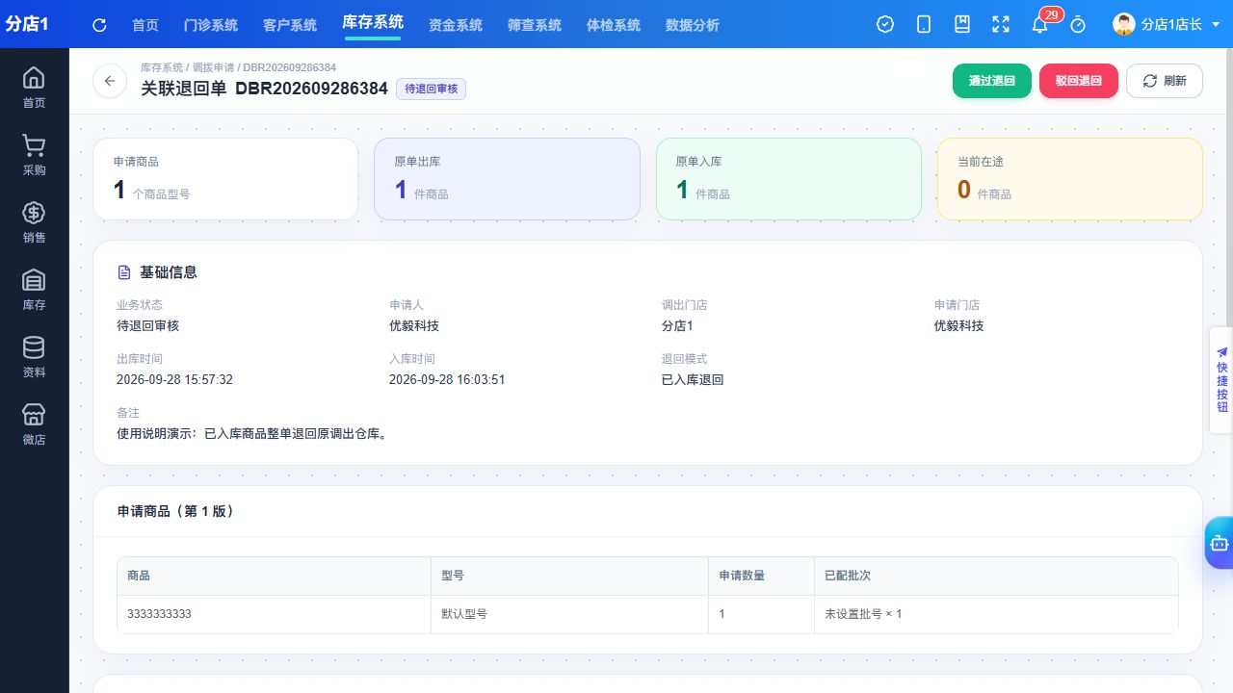Click breadcrumb 调拨申请 link
Viewport: 1233px width, 693px height.
(x=213, y=67)
